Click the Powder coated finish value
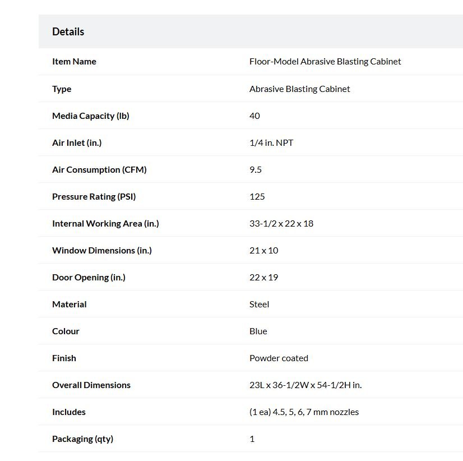 (x=279, y=358)
